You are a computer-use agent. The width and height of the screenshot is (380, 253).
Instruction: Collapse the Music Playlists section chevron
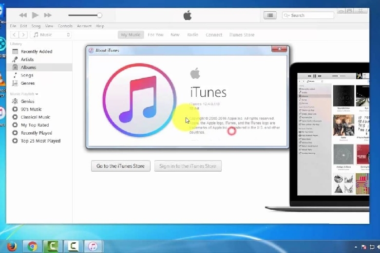pos(37,94)
